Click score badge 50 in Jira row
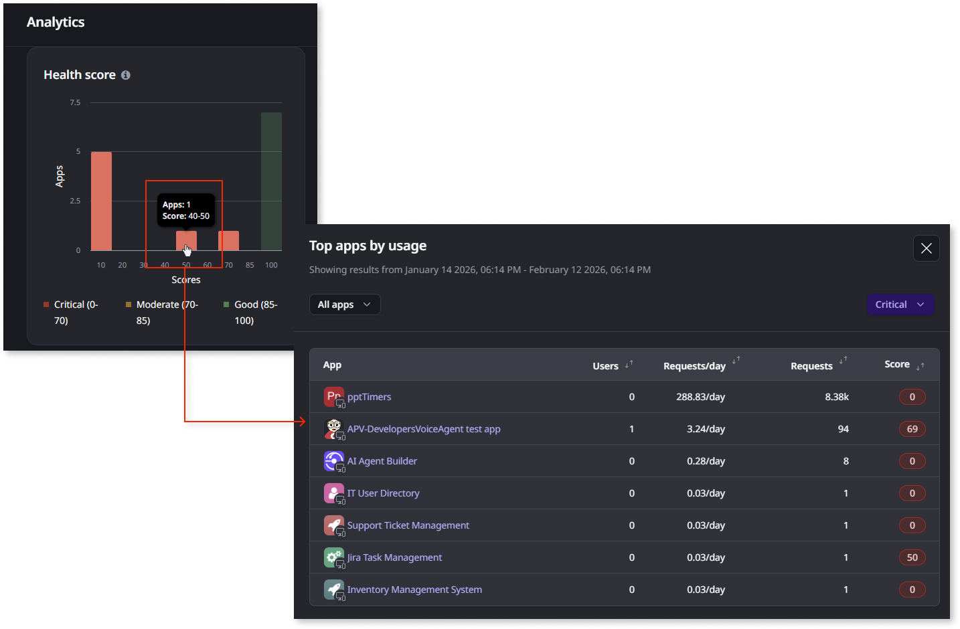 912,557
